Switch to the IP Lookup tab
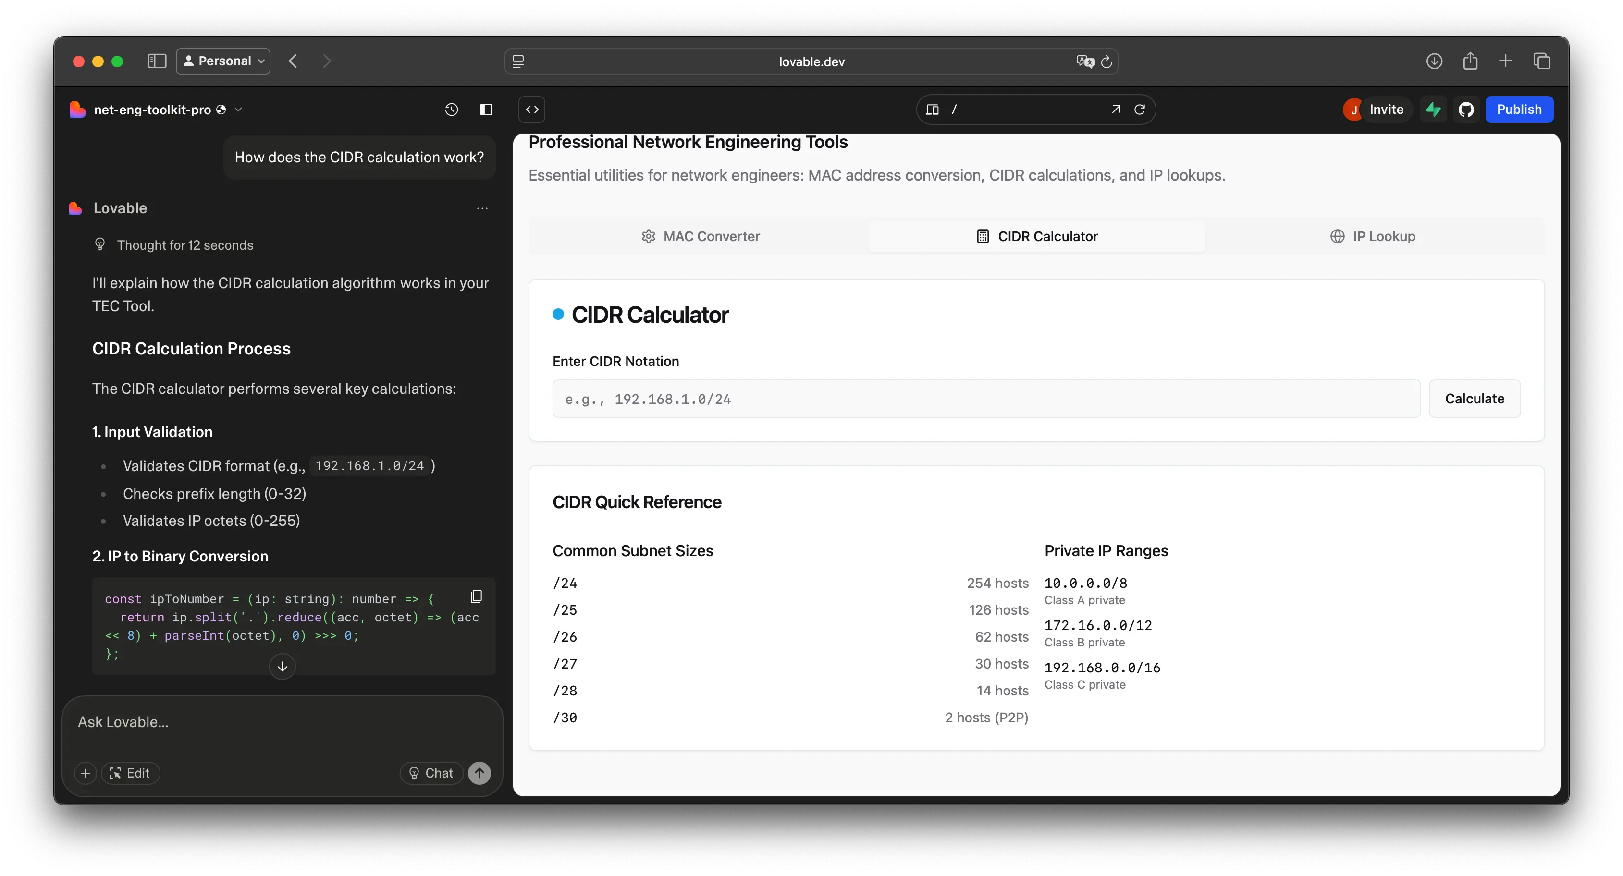Viewport: 1623px width, 876px height. [x=1373, y=236]
